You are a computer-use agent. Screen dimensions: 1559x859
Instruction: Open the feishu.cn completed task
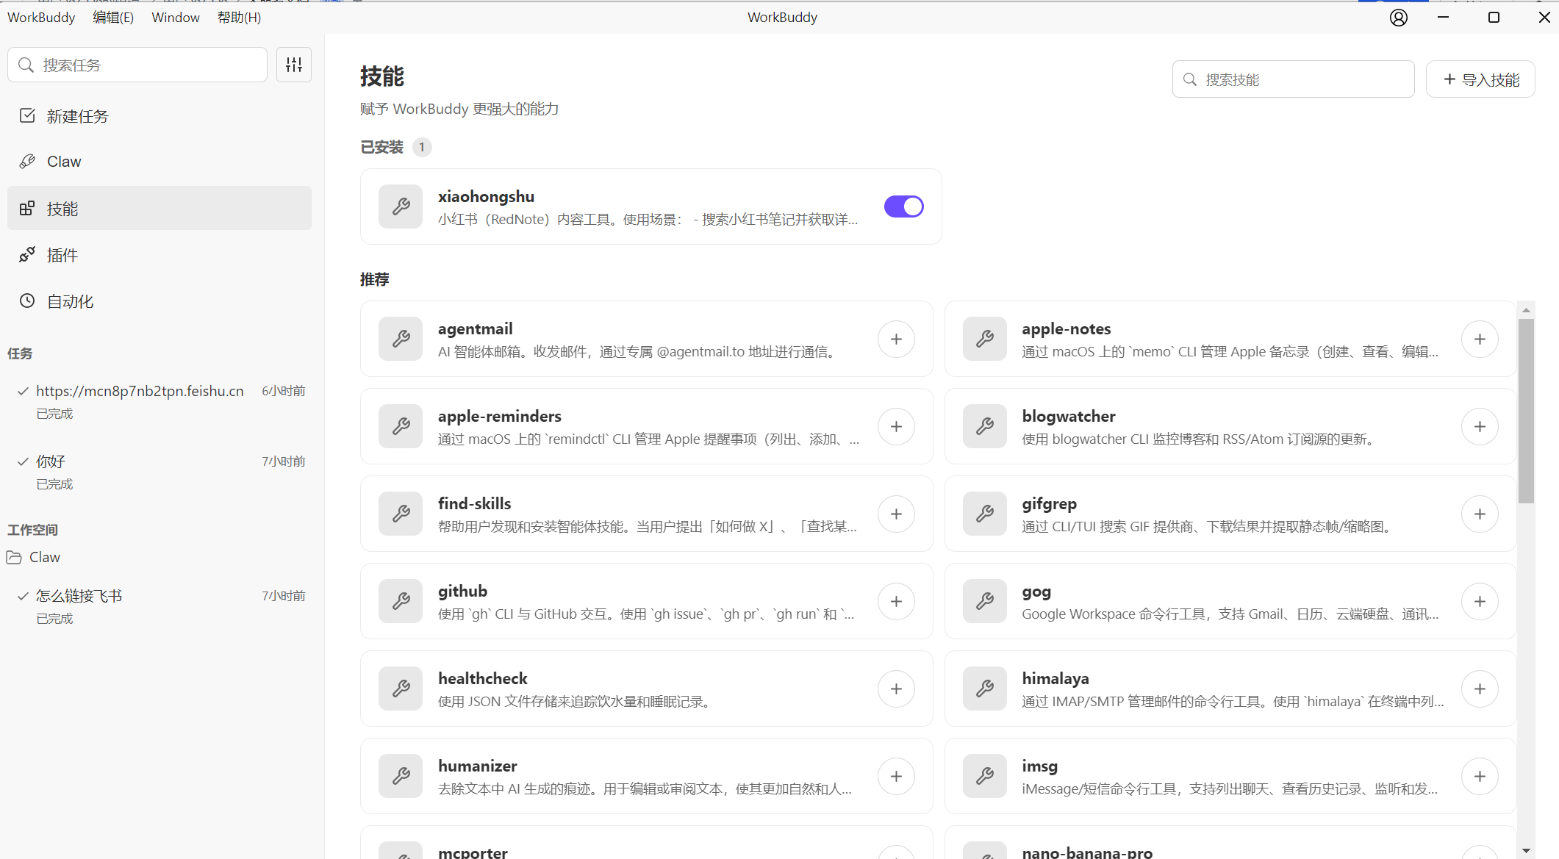coord(140,391)
